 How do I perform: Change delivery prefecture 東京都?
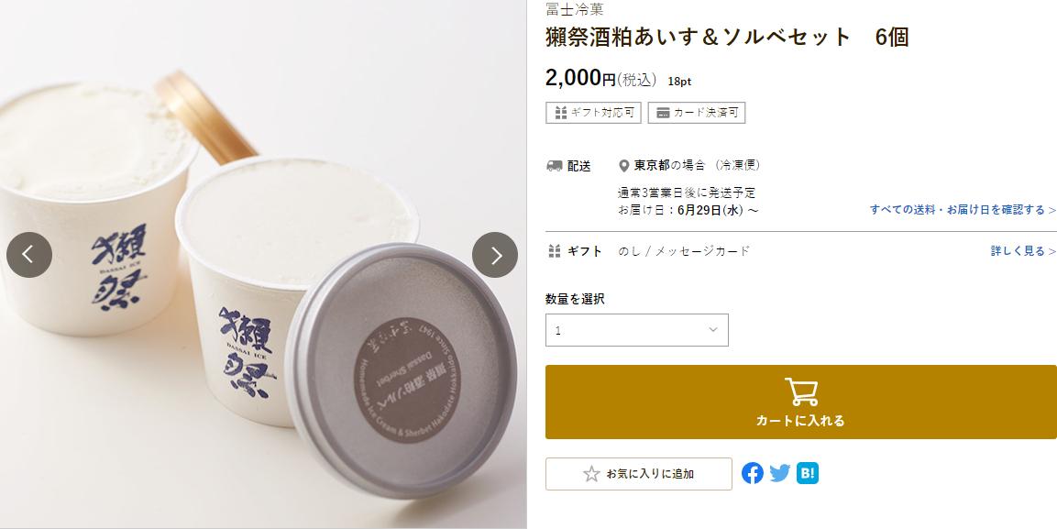[652, 165]
